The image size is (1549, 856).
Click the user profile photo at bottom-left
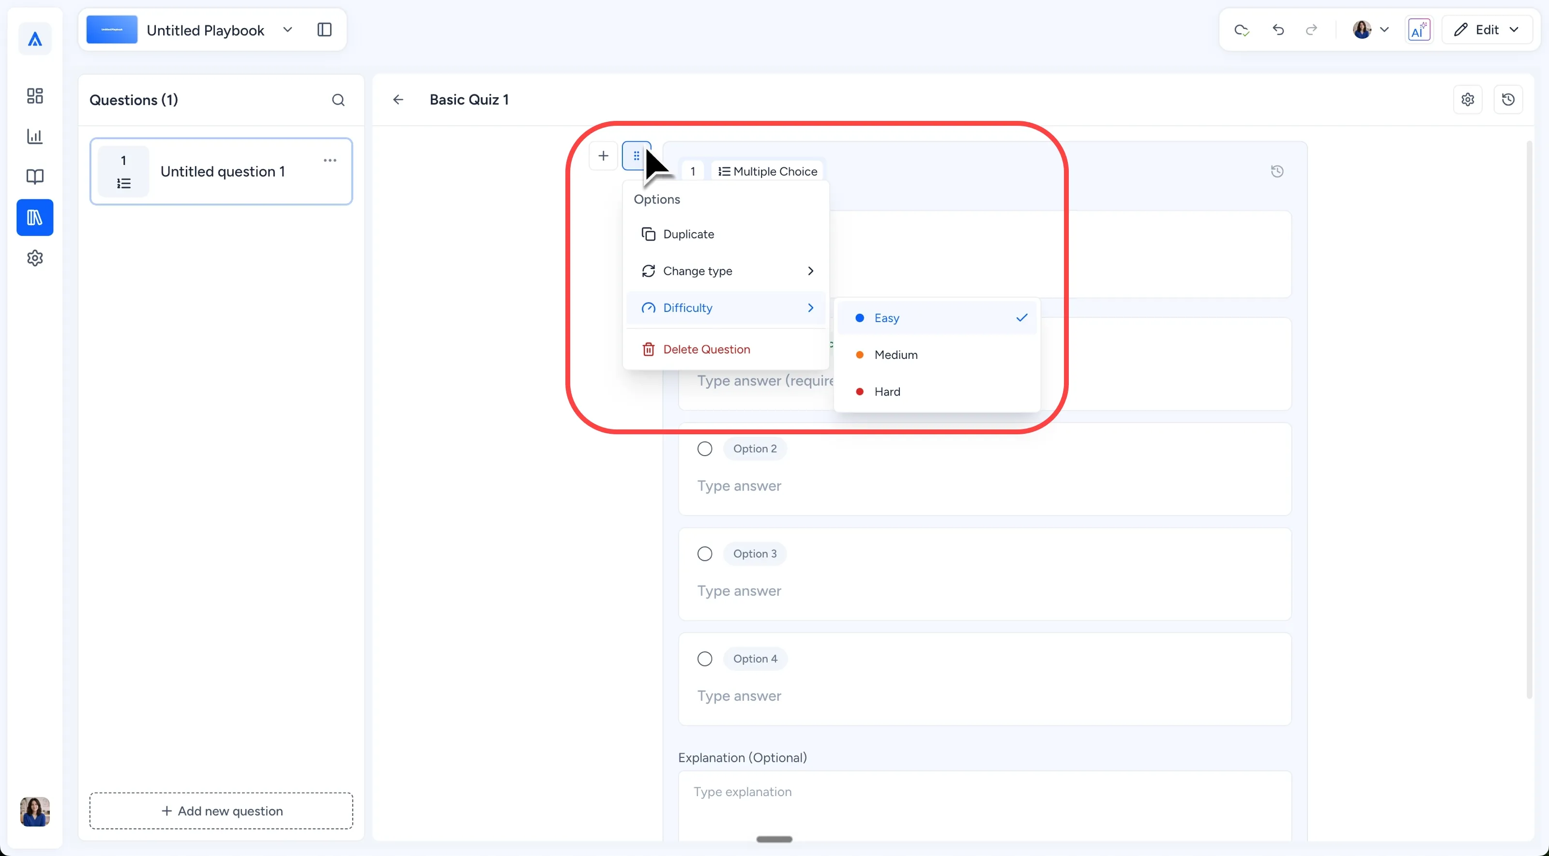(x=35, y=812)
